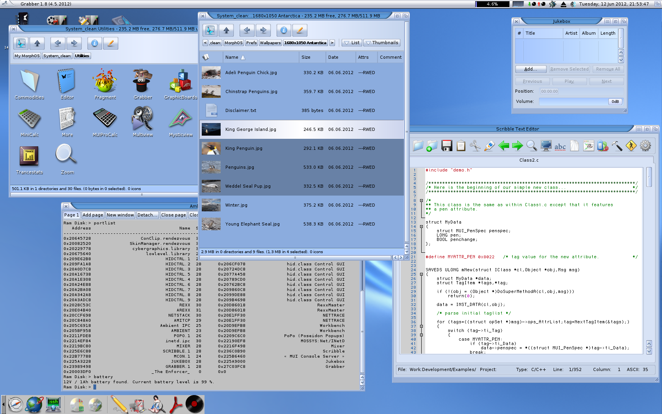662x414 pixels.
Task: Expand path arrow before System_clean in Antarctica window
Action: [x=205, y=43]
